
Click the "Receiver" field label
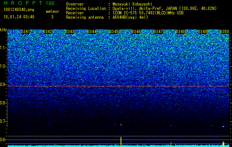point(75,13)
